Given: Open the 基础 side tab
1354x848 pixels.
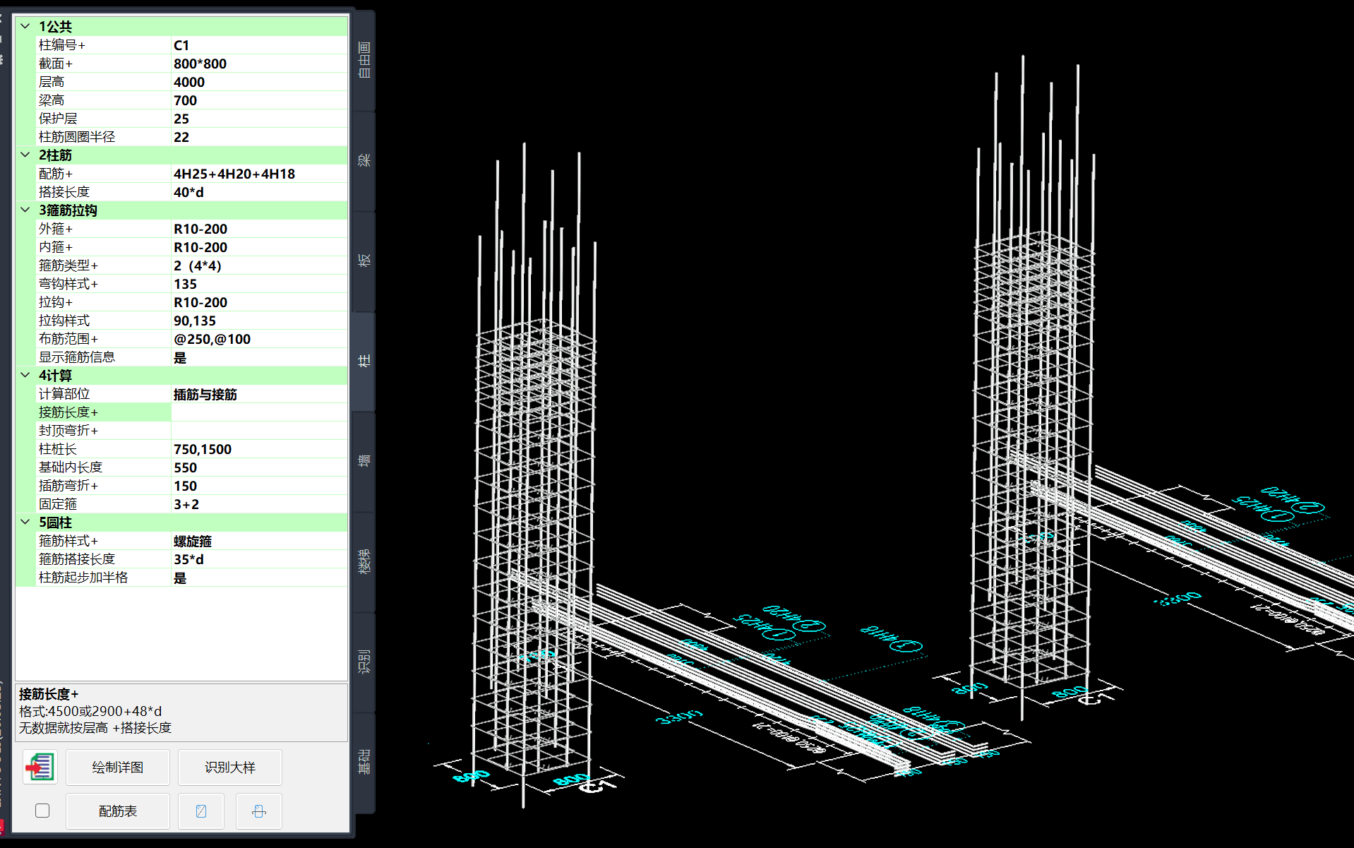Looking at the screenshot, I should tap(364, 762).
